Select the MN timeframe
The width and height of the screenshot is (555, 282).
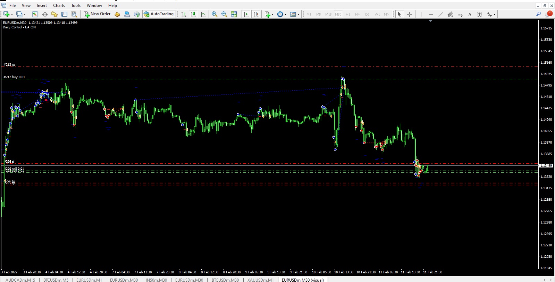387,14
